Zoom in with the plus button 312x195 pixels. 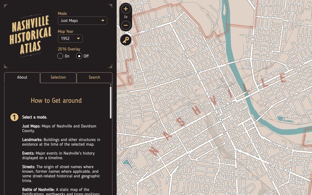click(126, 9)
